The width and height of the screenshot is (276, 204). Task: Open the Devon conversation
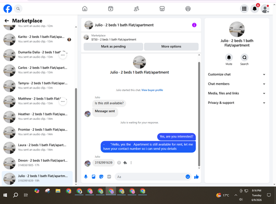click(37, 163)
